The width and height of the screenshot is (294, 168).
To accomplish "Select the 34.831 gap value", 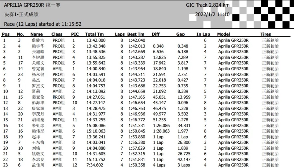I will click(184, 125).
